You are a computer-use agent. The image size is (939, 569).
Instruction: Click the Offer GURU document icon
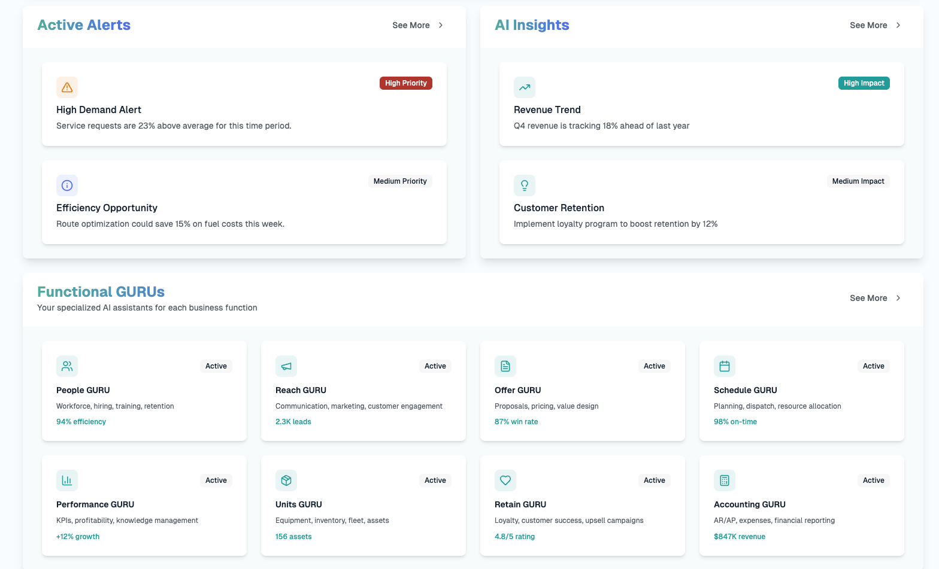(505, 366)
